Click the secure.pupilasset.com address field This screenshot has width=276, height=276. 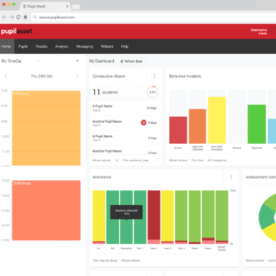[x=155, y=17]
